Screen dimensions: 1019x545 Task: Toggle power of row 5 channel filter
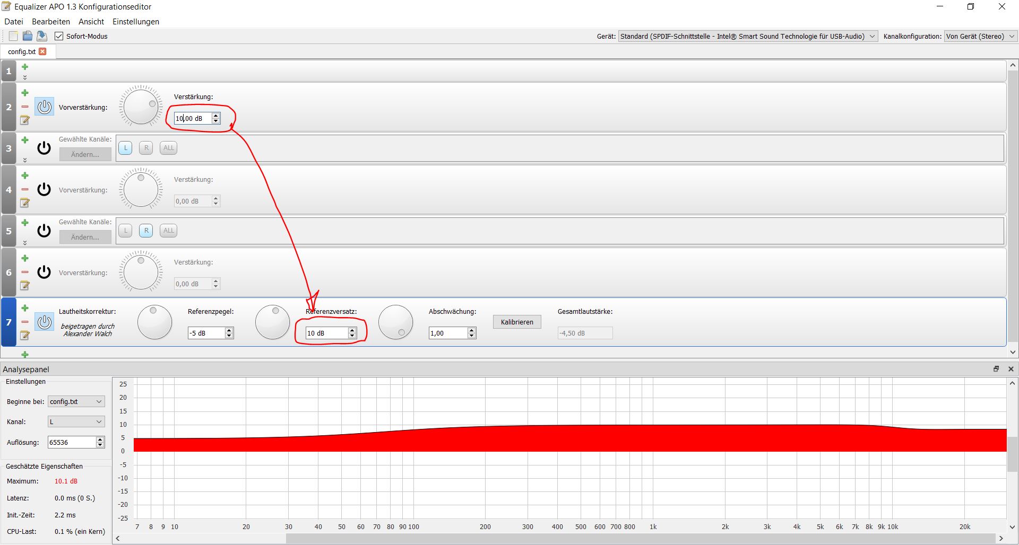(x=44, y=231)
